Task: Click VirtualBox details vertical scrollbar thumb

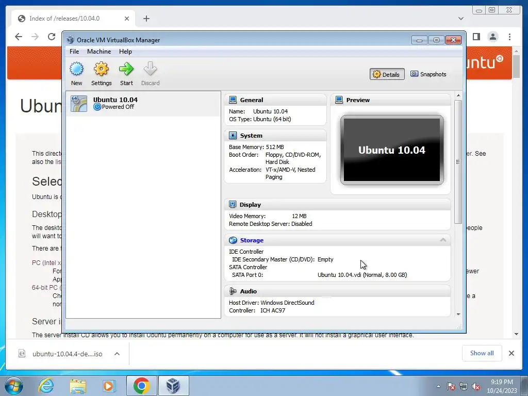Action: point(458,161)
